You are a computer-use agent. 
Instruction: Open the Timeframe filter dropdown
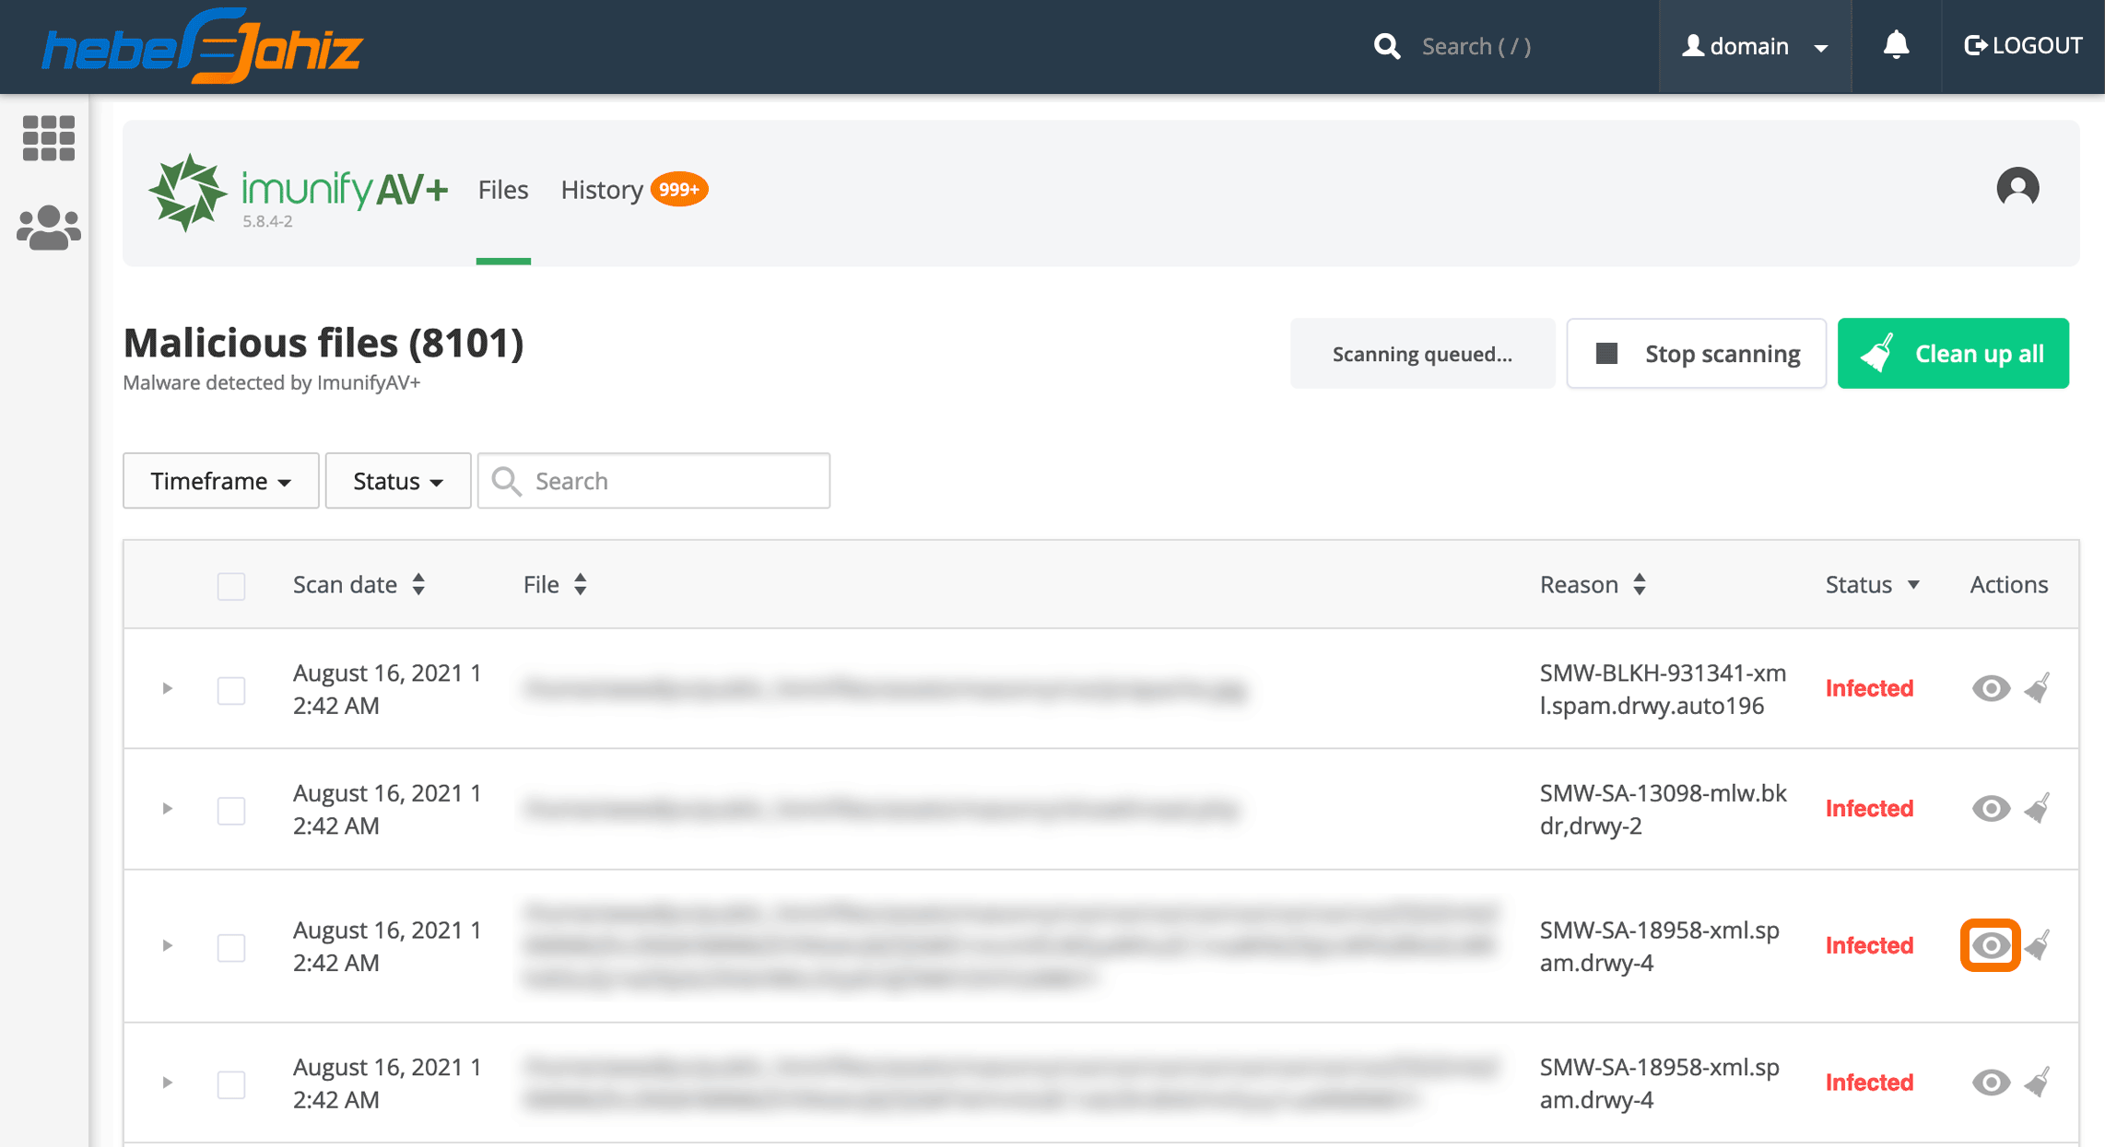[x=220, y=480]
